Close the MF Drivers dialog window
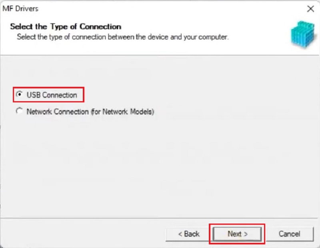Screen dimensions: 320x248 [x=310, y=9]
